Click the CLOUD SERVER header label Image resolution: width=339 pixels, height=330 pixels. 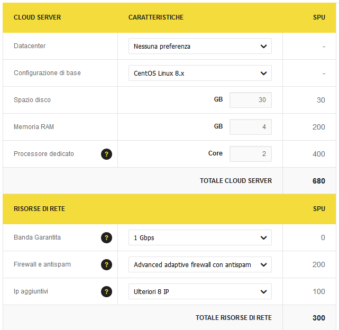click(37, 17)
